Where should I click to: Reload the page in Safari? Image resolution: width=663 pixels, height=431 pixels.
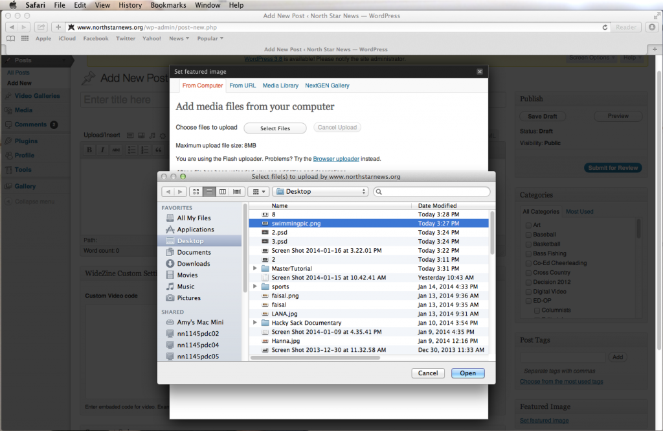[605, 27]
